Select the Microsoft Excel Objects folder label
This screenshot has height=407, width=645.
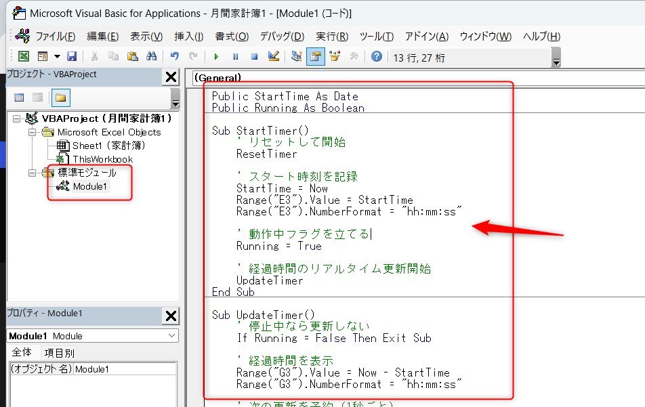click(109, 132)
